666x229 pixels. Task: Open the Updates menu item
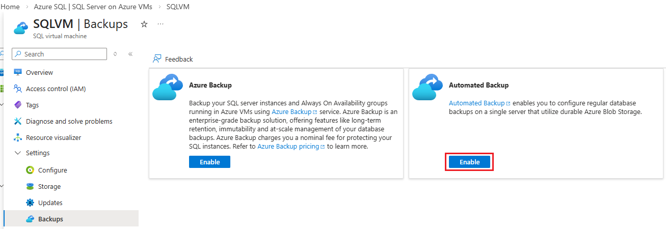click(50, 203)
